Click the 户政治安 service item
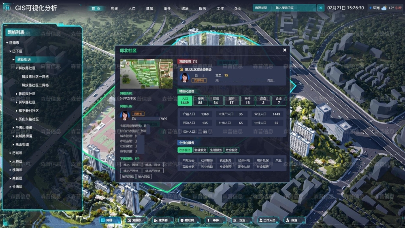Viewport: 405px width, 228px height. coord(188,160)
